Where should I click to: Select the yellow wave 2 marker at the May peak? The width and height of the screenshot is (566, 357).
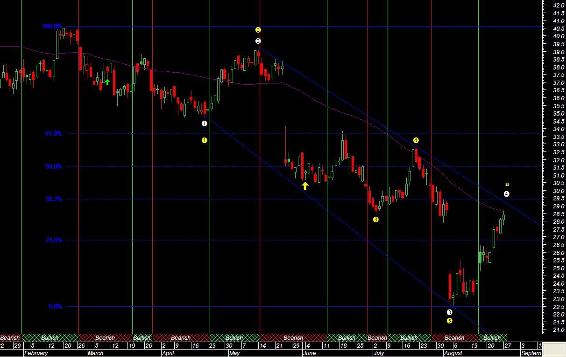258,30
